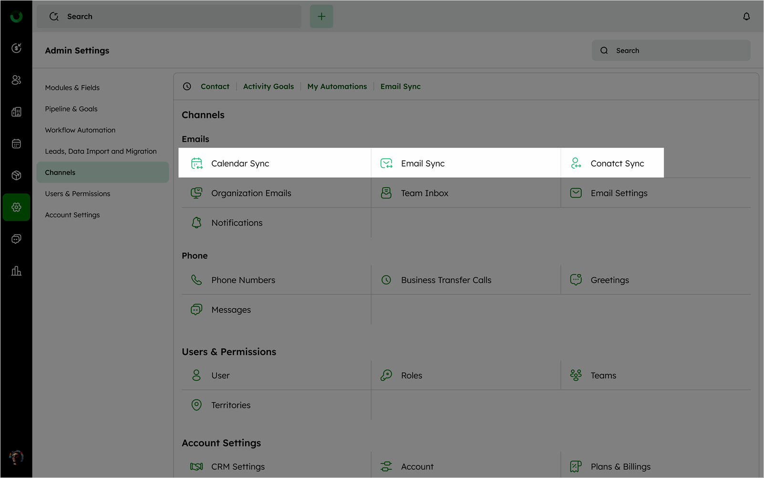Open Greetings setting

click(656, 280)
